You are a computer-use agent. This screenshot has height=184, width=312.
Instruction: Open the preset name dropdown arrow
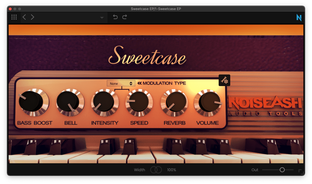pyautogui.click(x=102, y=18)
